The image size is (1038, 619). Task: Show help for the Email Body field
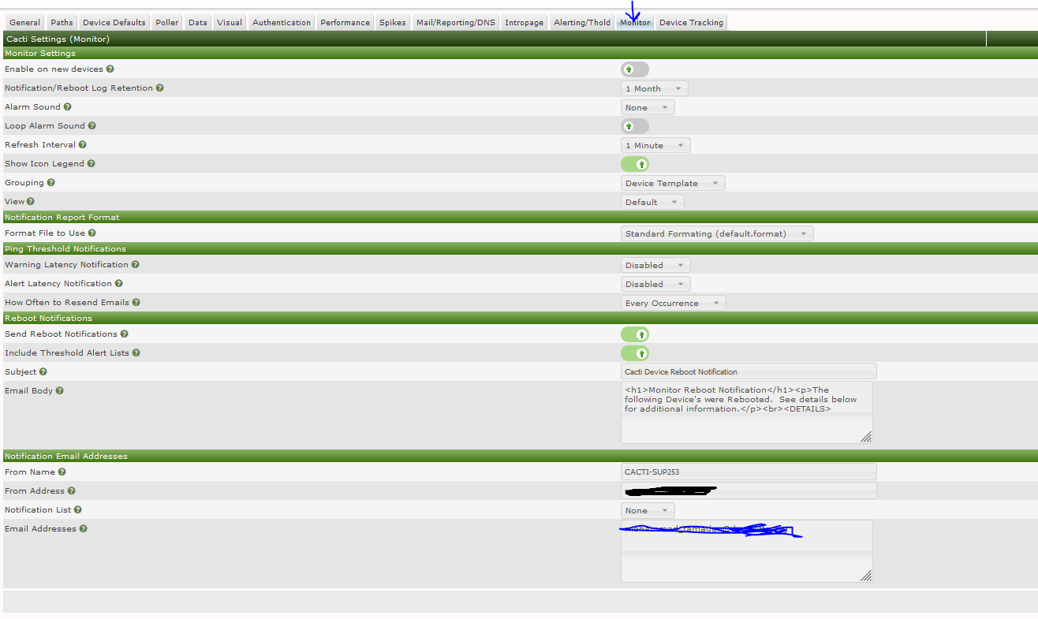pos(59,391)
